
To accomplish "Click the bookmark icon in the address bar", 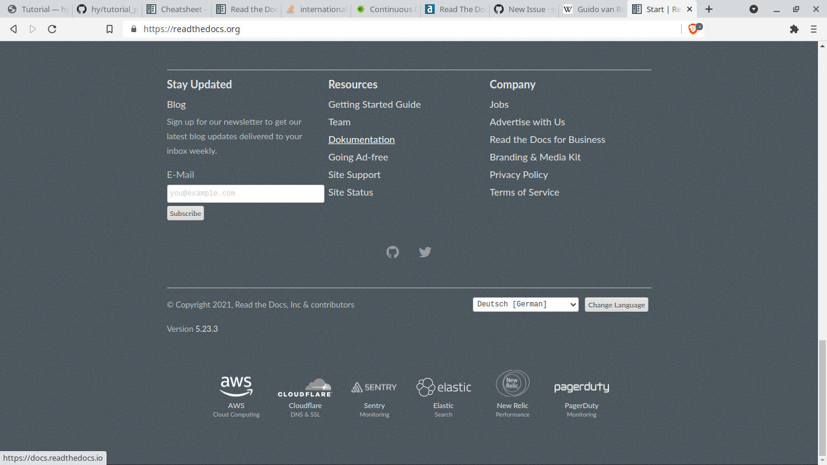I will tap(110, 28).
